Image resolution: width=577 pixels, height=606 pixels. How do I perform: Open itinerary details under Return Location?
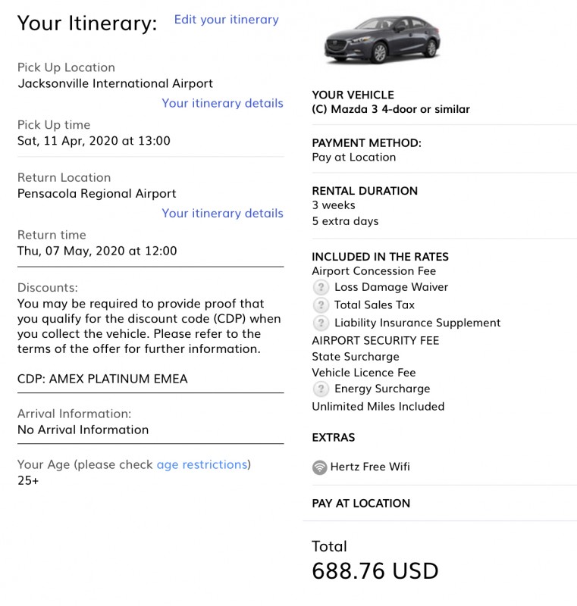pos(222,214)
